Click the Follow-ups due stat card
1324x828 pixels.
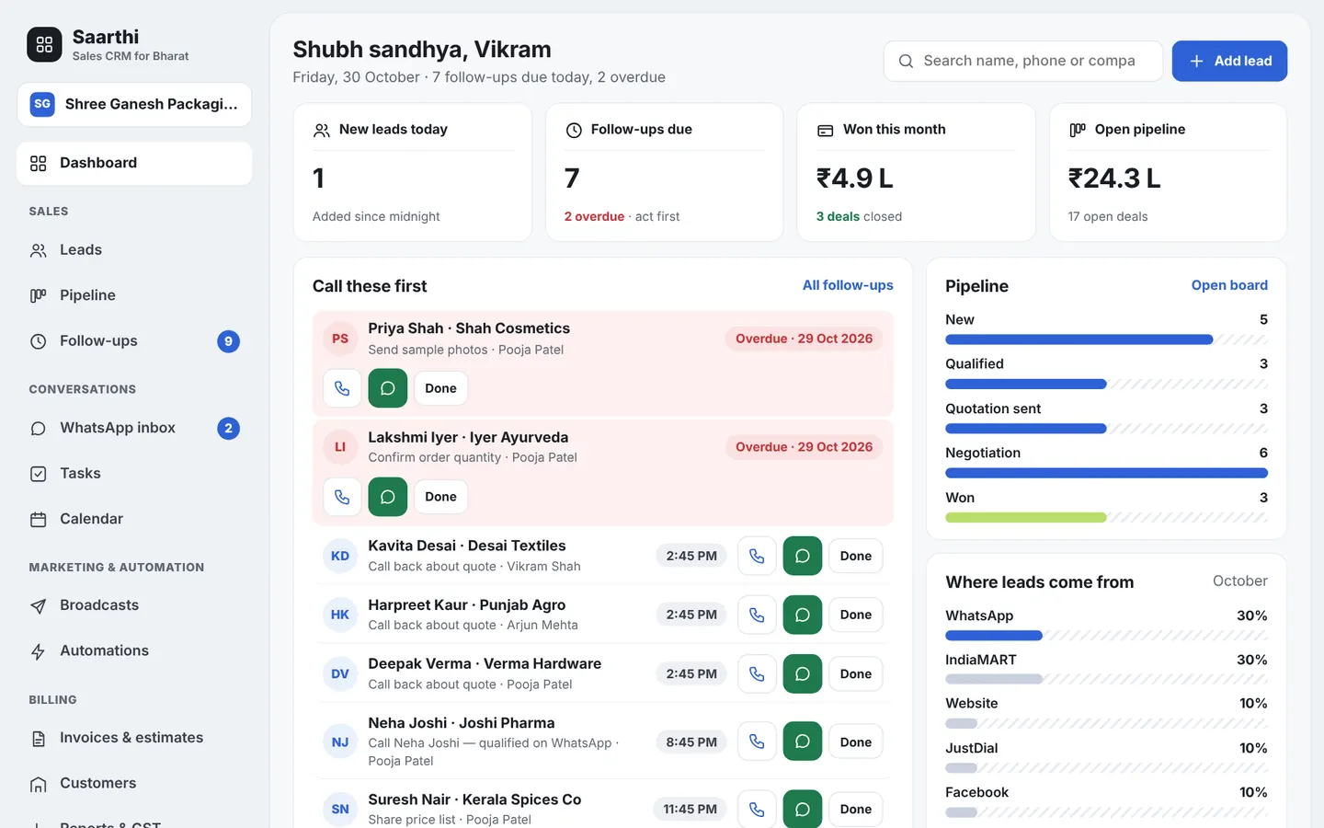click(665, 172)
